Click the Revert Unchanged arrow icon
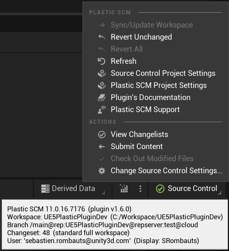Viewport: 229px width, 251px height. pos(101,37)
